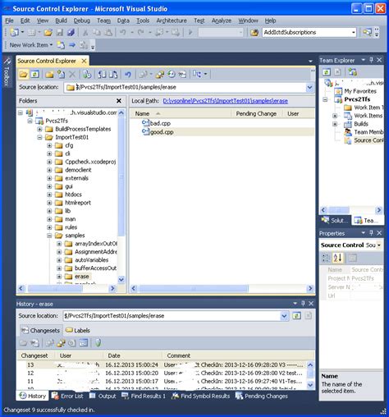389x417 pixels.
Task: Click the blue right-arrow icon after New Work Item
Action: 72,45
